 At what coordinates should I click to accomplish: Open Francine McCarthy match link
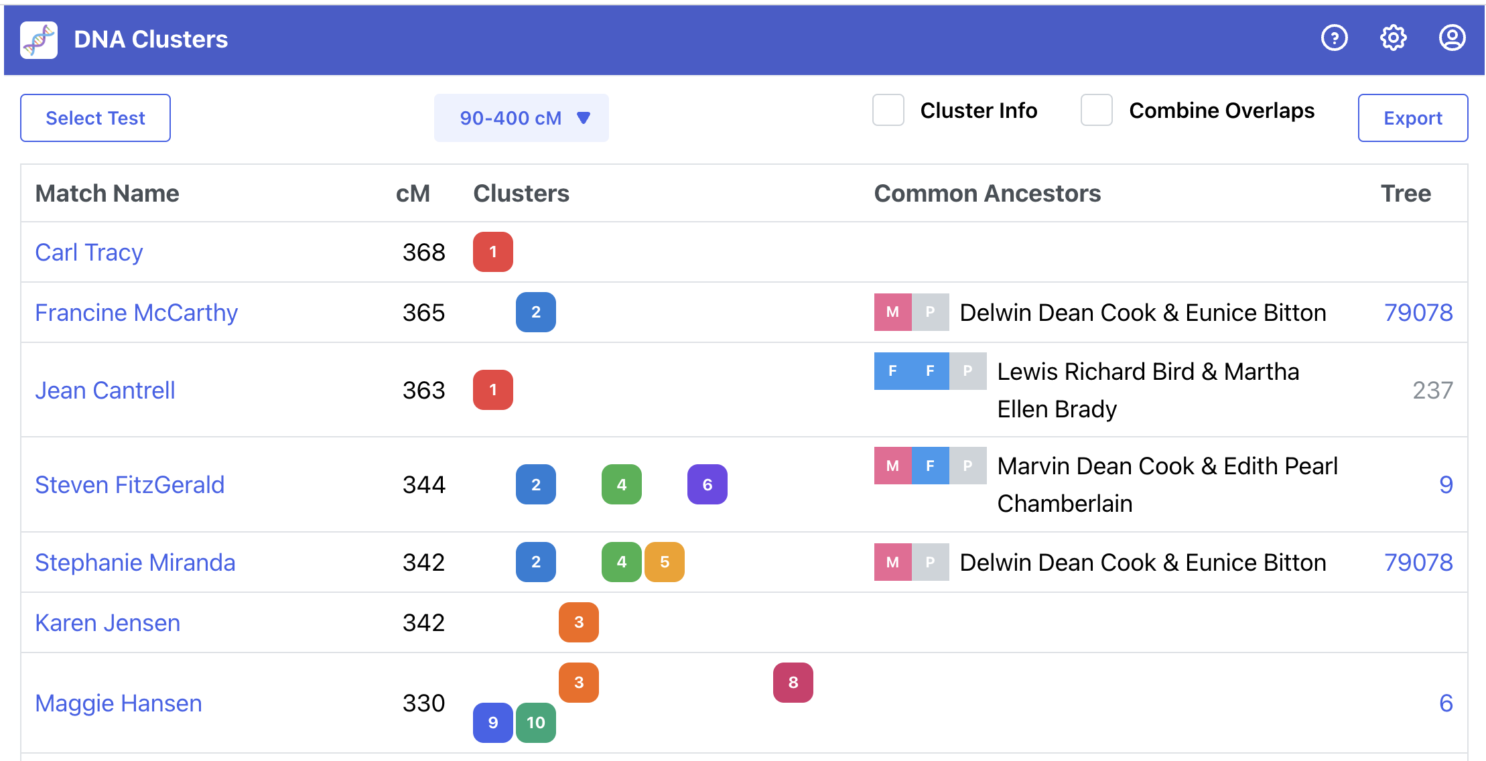click(136, 313)
